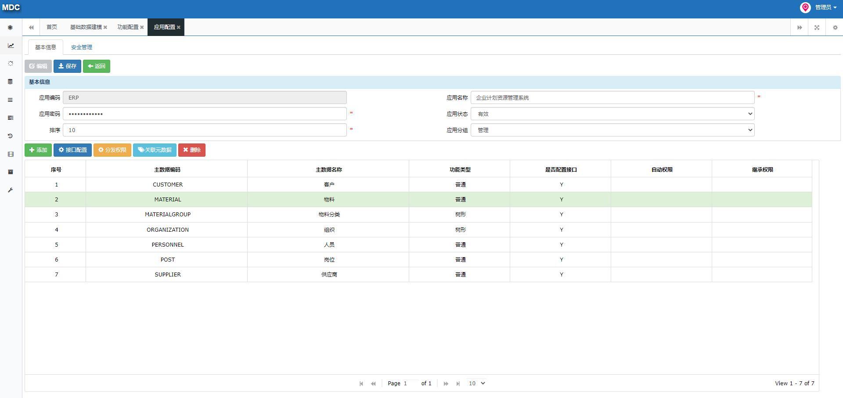This screenshot has width=843, height=398.
Task: Select the CUSTOMER row
Action: pos(418,185)
